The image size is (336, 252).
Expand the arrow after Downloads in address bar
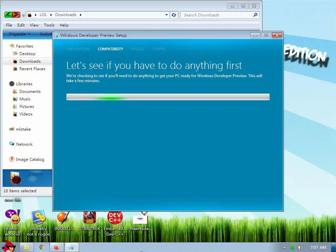point(81,15)
